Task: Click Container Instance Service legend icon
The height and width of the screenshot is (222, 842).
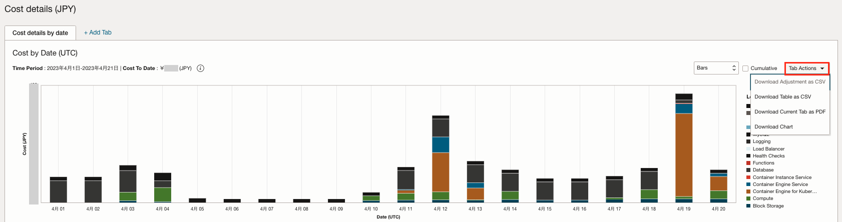Action: pyautogui.click(x=748, y=177)
